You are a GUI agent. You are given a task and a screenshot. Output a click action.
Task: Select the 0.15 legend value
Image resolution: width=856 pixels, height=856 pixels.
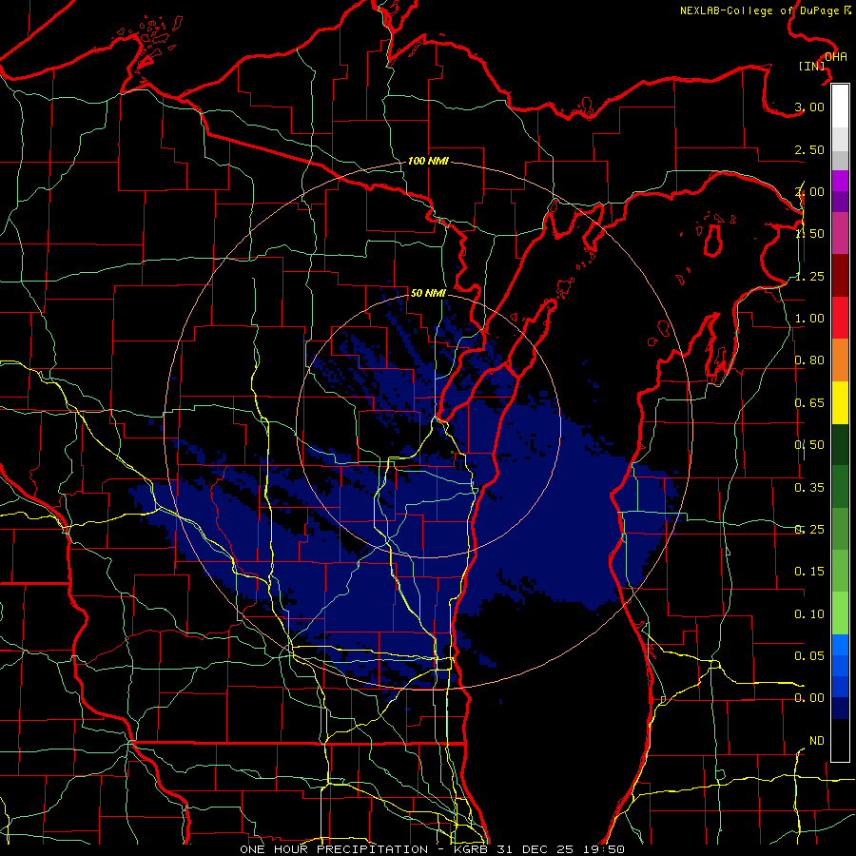809,572
